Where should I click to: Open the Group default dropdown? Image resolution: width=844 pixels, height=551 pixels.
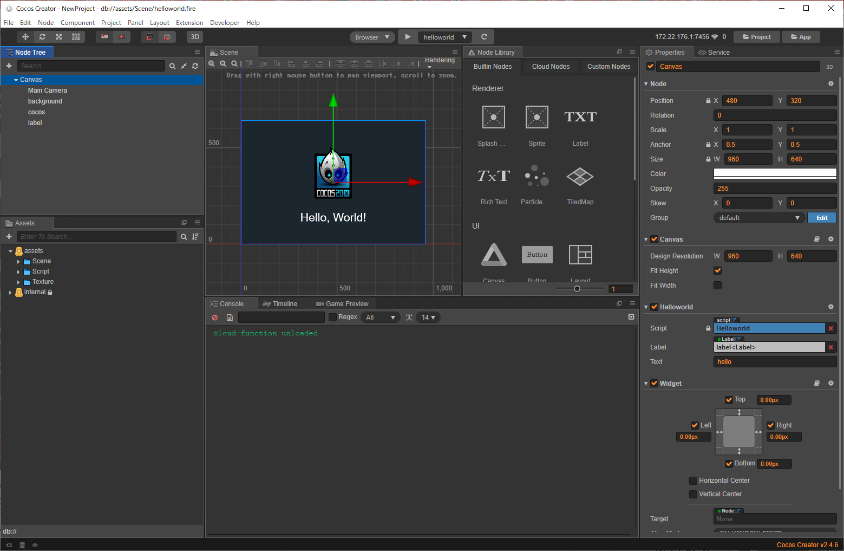click(758, 218)
